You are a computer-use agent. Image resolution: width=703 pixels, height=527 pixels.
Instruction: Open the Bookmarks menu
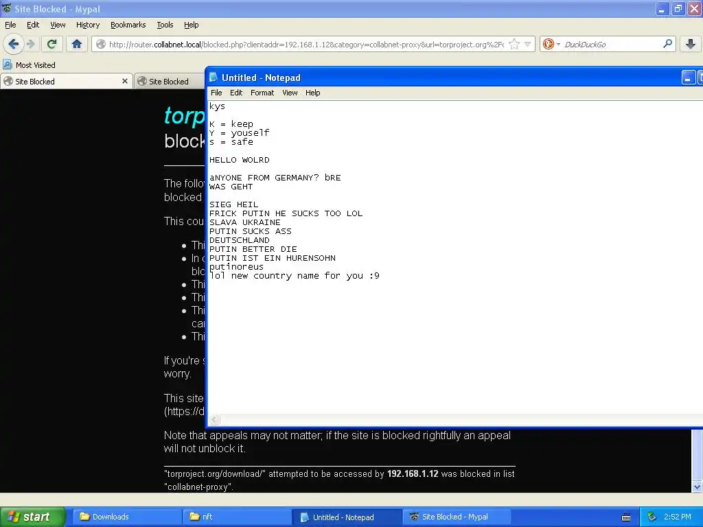click(x=128, y=25)
